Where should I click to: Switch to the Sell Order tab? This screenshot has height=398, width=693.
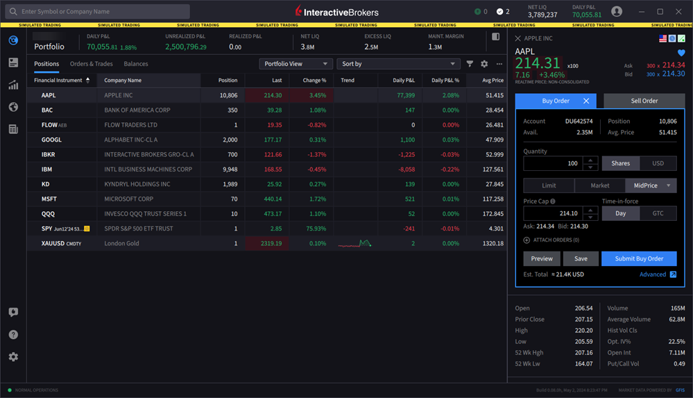(x=644, y=101)
